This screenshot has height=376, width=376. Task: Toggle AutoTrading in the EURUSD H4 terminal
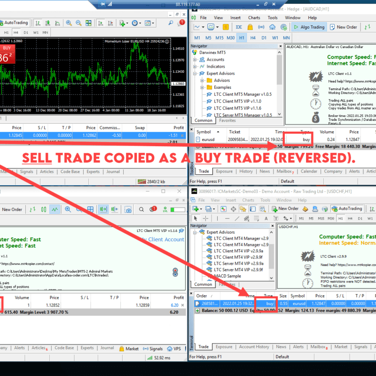click(15, 23)
